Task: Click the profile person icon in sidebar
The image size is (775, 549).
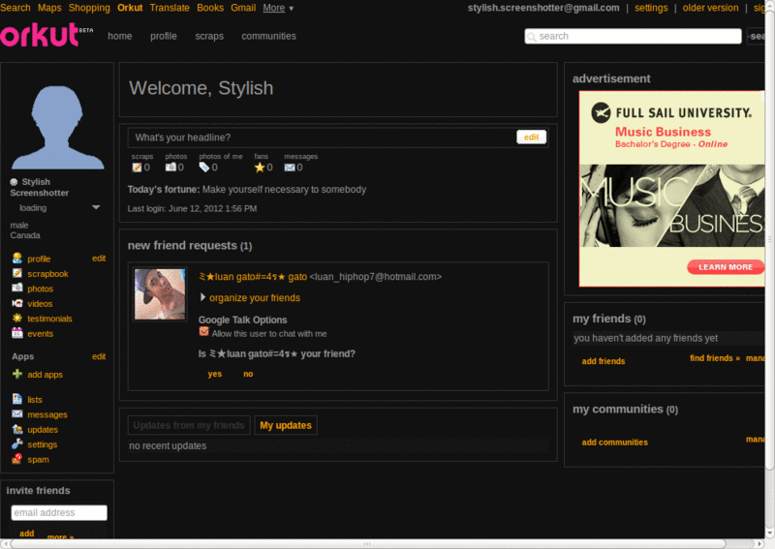Action: pyautogui.click(x=17, y=258)
